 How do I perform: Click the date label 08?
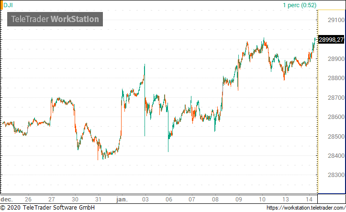coord(215,200)
